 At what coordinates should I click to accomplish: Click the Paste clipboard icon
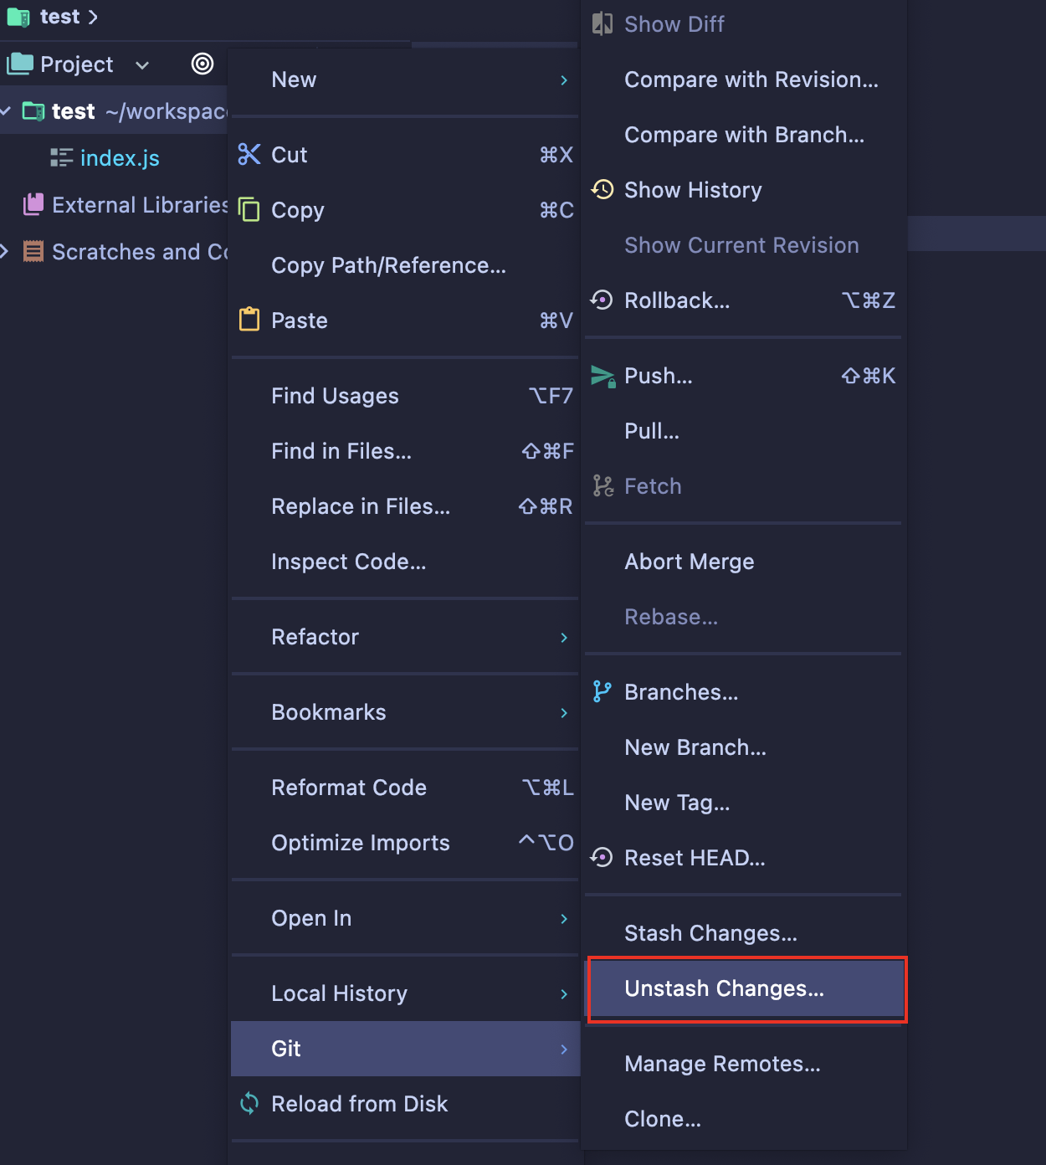coord(249,319)
